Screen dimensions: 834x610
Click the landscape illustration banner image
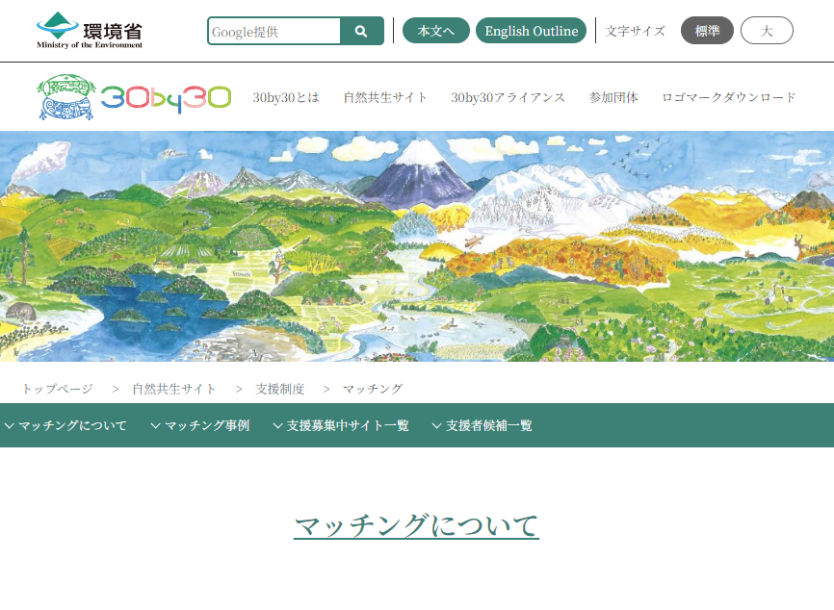click(417, 246)
